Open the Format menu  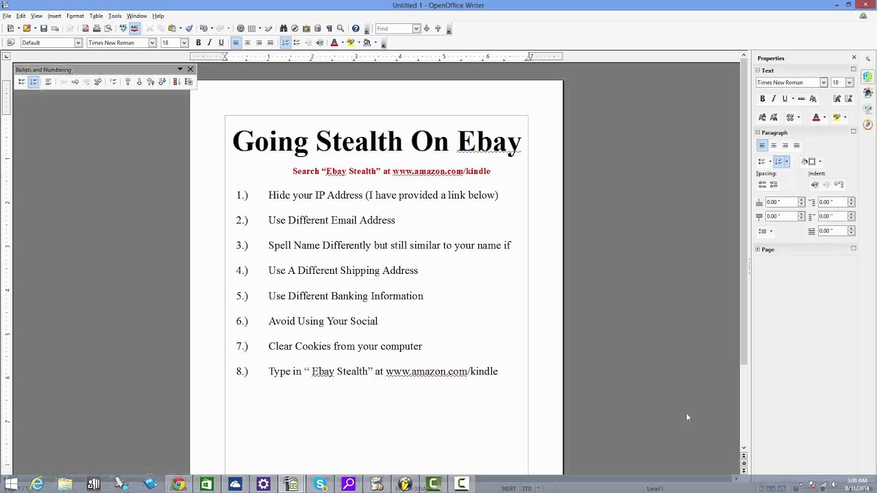(75, 16)
